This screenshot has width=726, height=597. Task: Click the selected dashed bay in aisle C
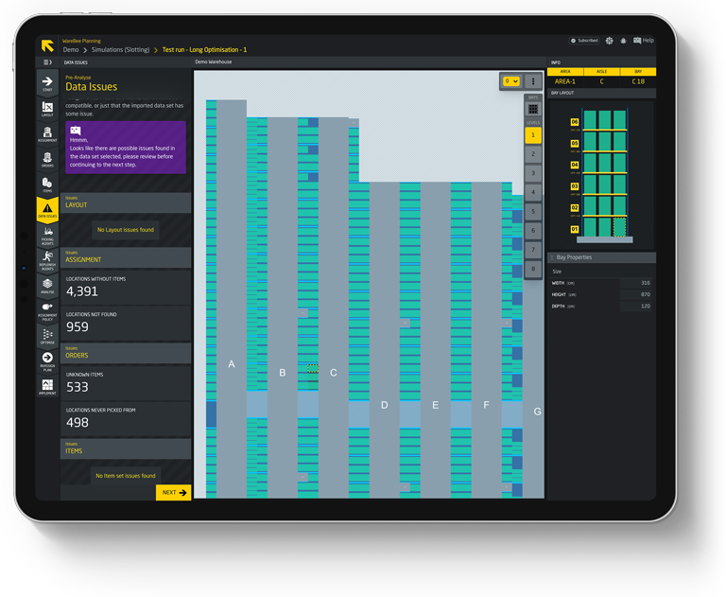pos(313,368)
